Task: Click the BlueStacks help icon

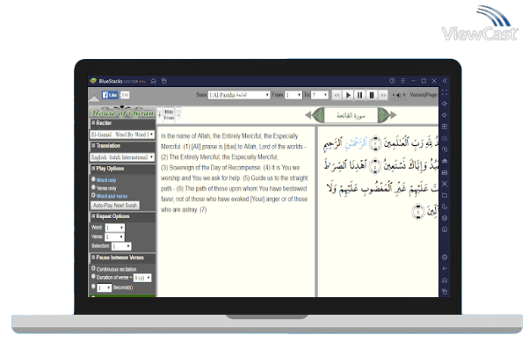Action: (x=392, y=81)
